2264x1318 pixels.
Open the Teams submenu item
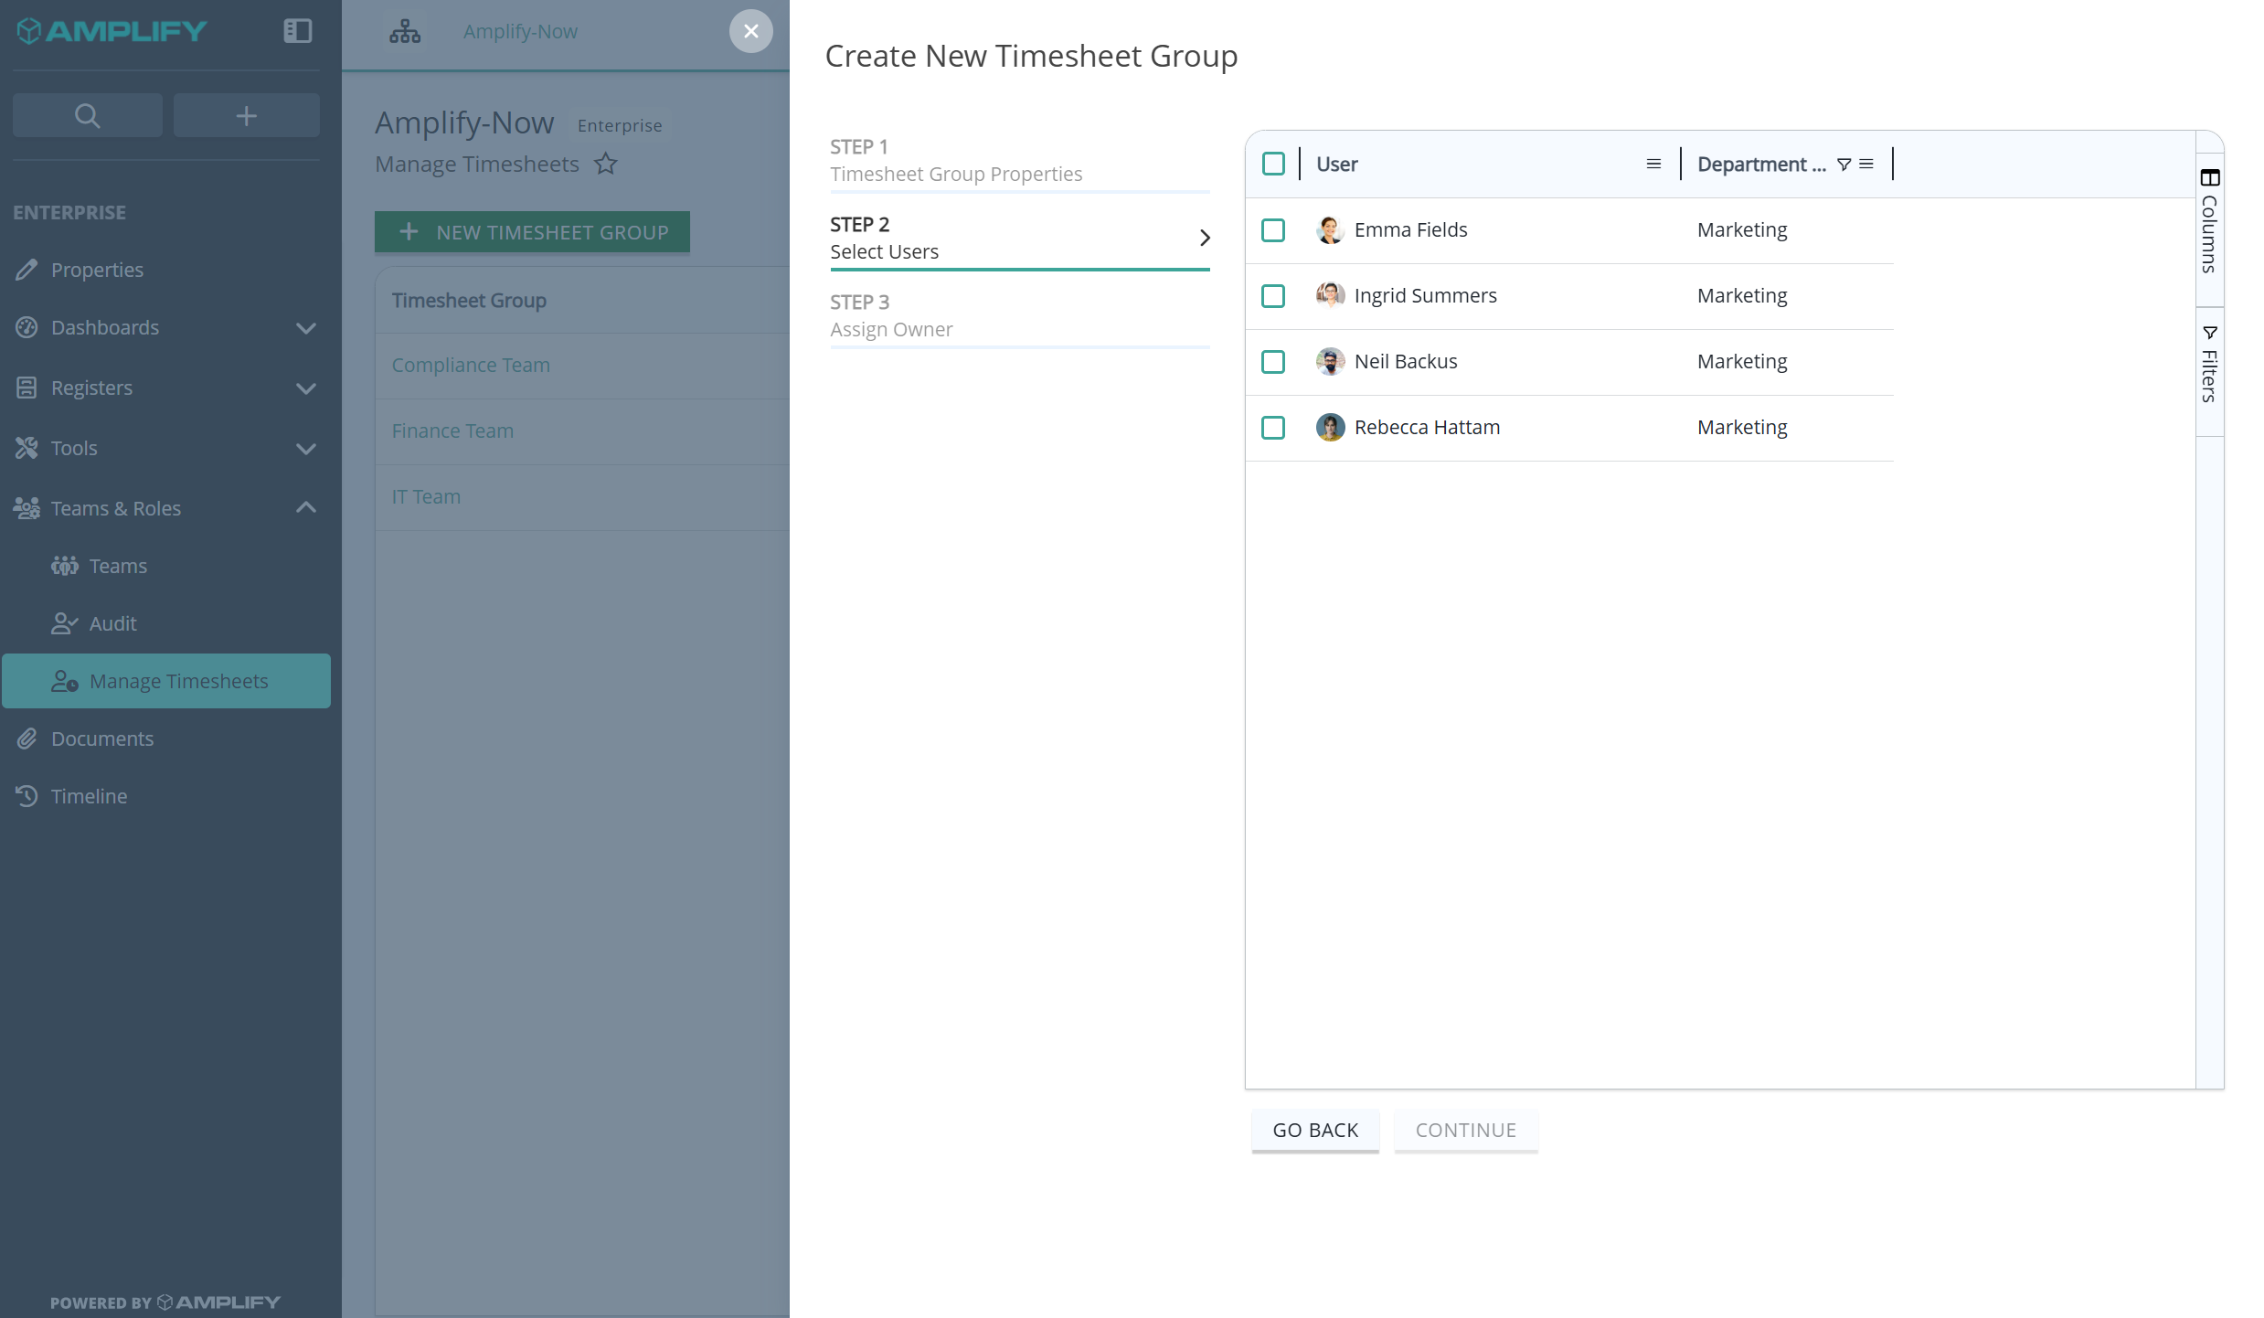(165, 566)
